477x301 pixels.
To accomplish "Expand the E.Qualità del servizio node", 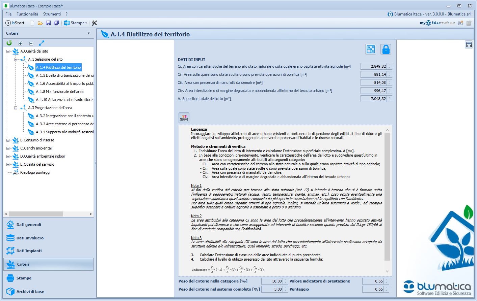I will [8, 165].
